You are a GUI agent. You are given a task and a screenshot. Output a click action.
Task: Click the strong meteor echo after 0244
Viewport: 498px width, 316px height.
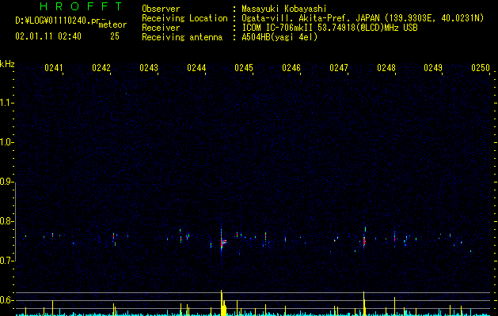pyautogui.click(x=222, y=243)
